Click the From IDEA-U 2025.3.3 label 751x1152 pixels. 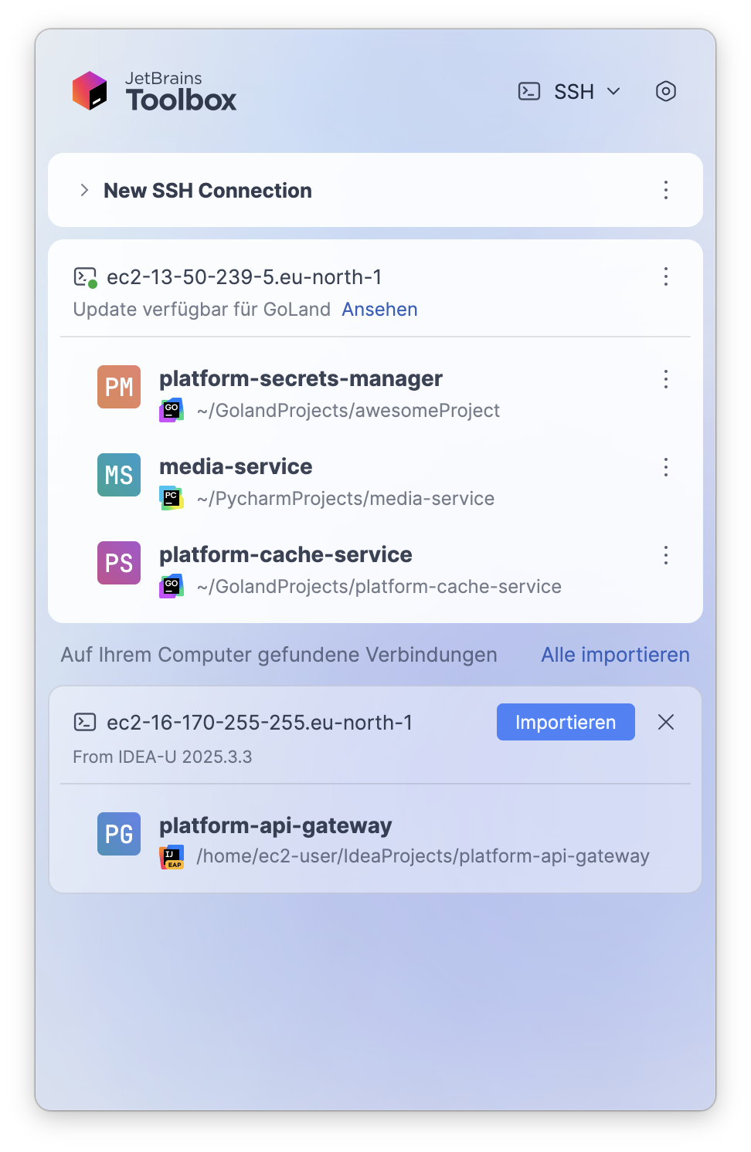[162, 757]
